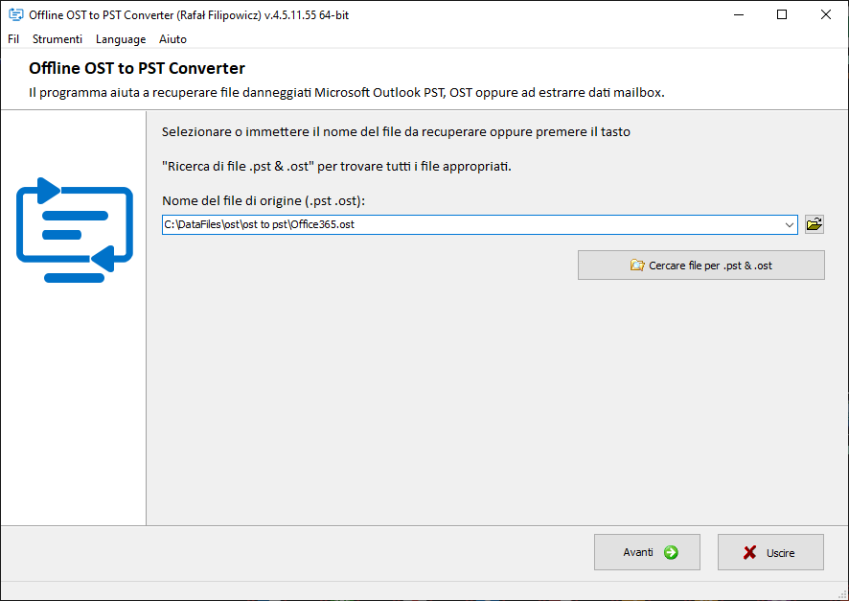Open the Strumenti menu
The width and height of the screenshot is (849, 601).
point(57,39)
